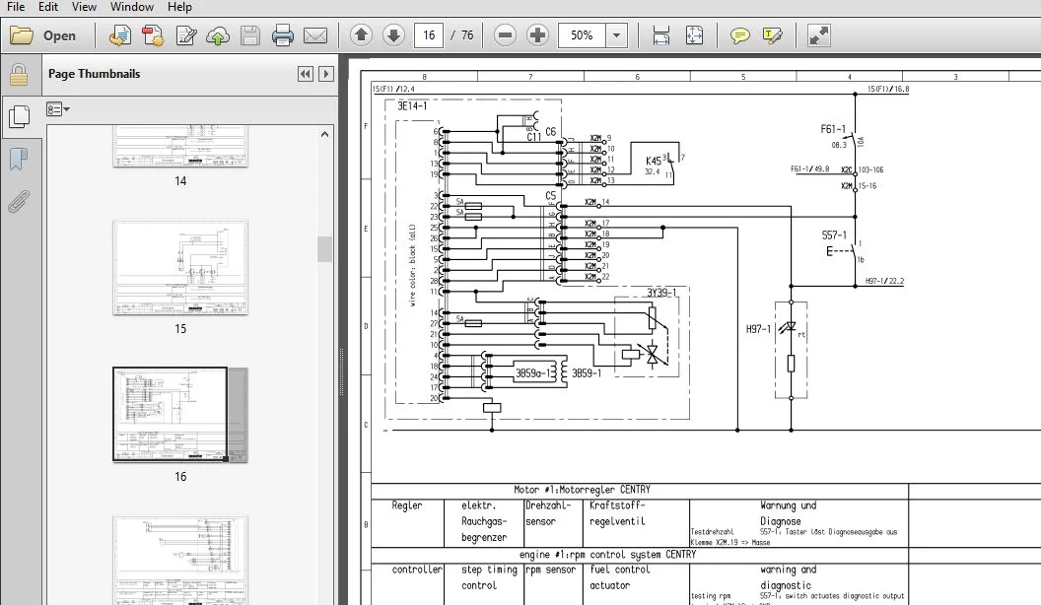Open the View menu
Viewport: 1041px width, 605px height.
[84, 7]
